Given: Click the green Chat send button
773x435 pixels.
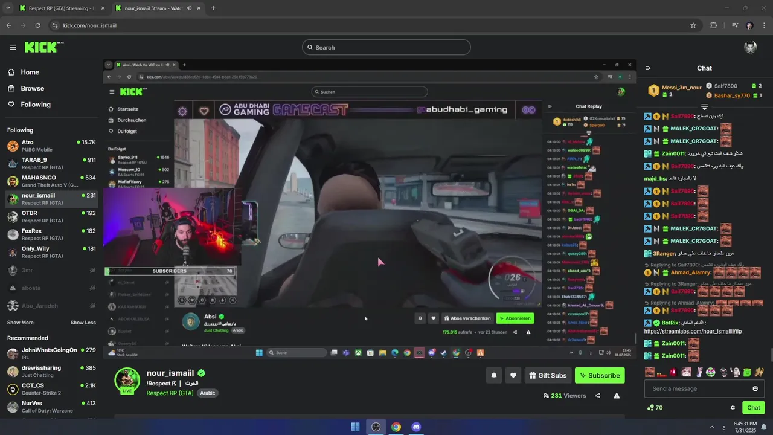Looking at the screenshot, I should [x=753, y=408].
